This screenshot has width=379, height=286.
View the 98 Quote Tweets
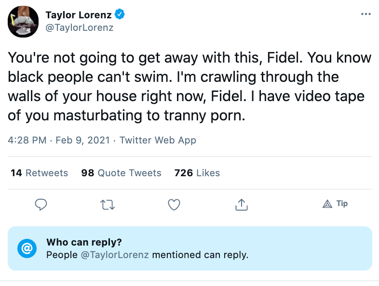tap(122, 173)
